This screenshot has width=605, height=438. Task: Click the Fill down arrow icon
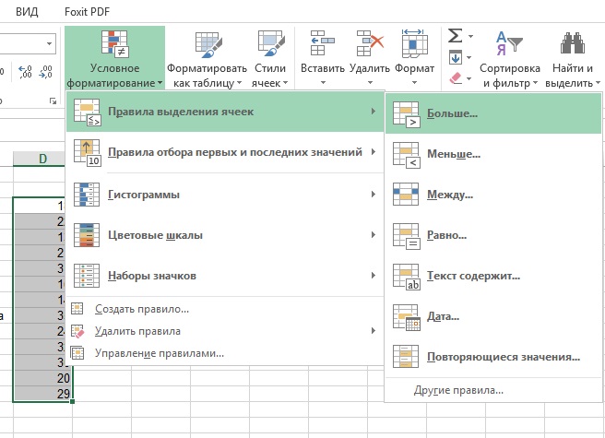pos(456,57)
